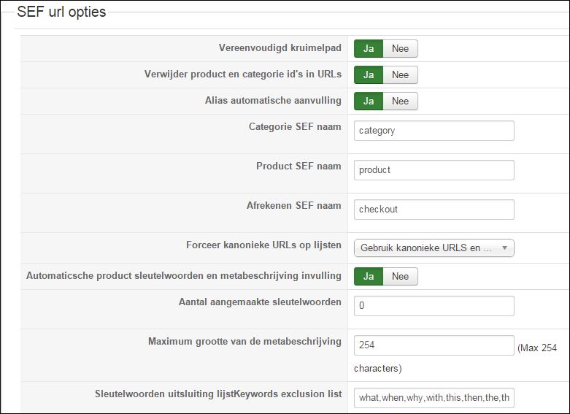570x414 pixels.
Task: Click the SEF url opties heading
Action: pos(61,12)
